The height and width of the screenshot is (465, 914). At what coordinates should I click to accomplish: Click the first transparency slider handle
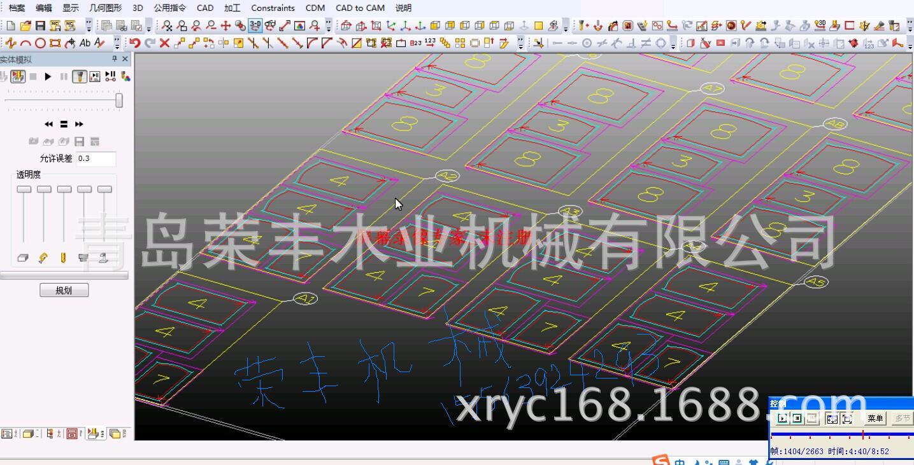coord(24,190)
